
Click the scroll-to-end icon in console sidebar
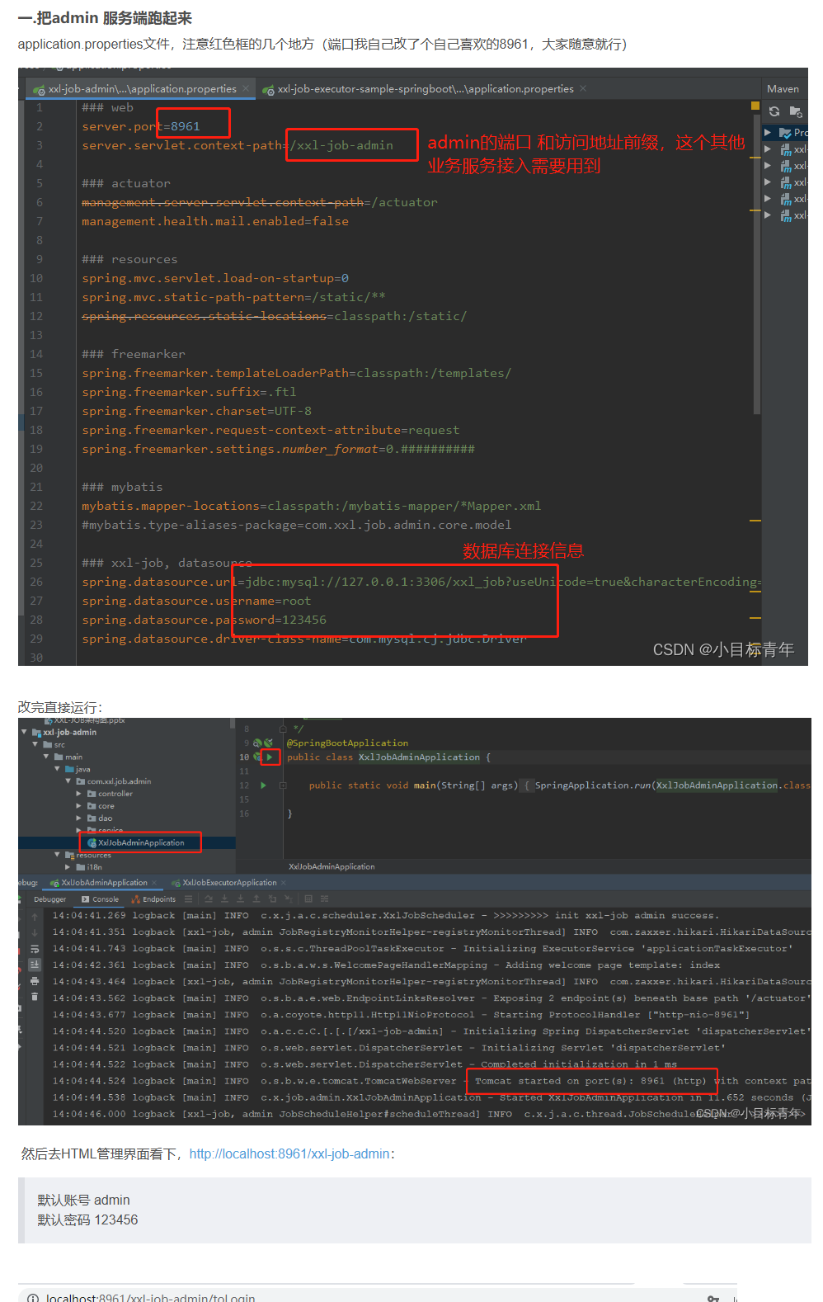tap(35, 965)
